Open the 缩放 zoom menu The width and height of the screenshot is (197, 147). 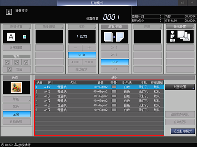(82, 27)
